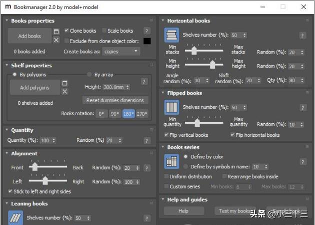
Task: Enable Custom series checkbox
Action: coord(166,186)
